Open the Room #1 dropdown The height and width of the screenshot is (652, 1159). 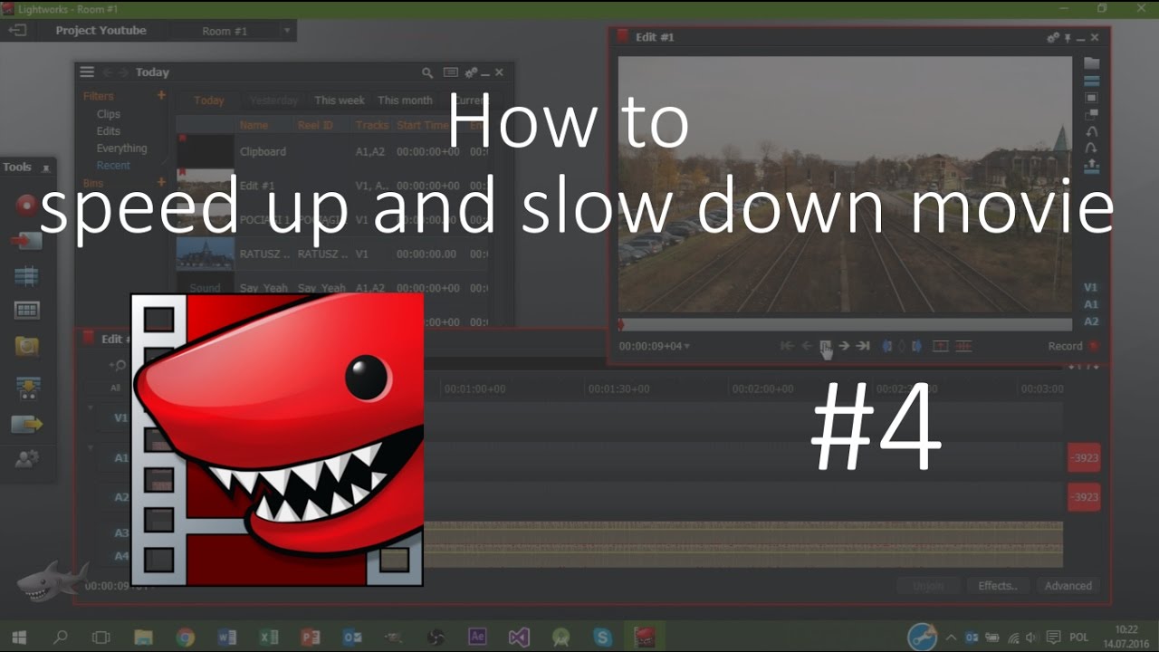[x=287, y=31]
